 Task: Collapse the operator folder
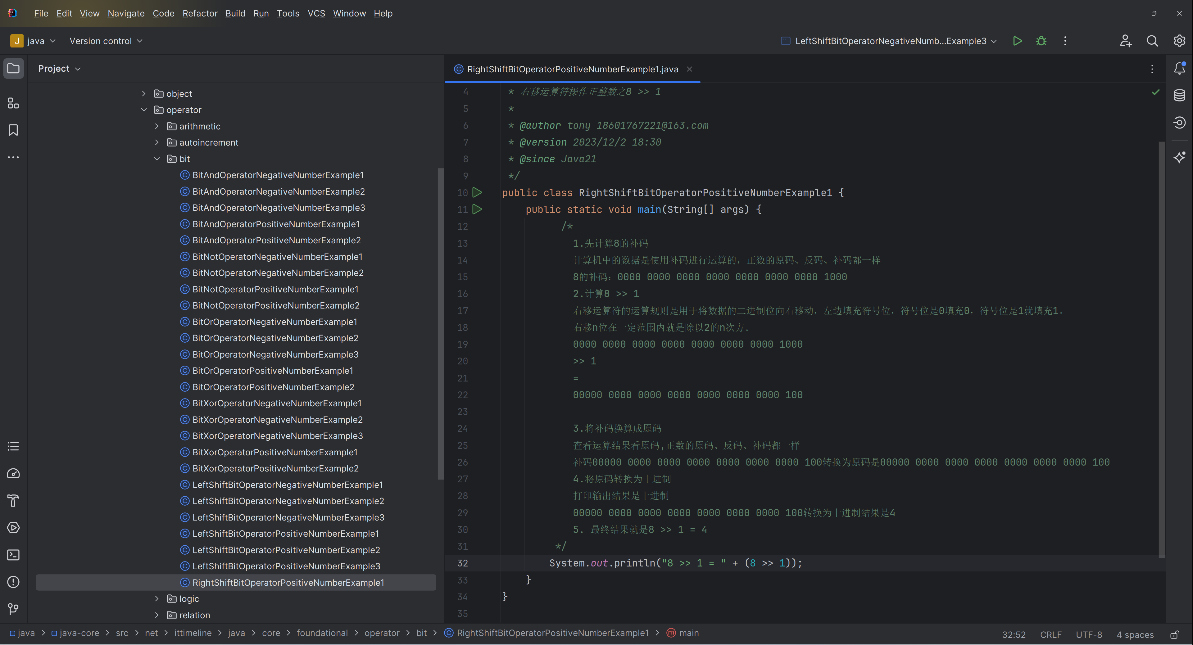[x=143, y=110]
